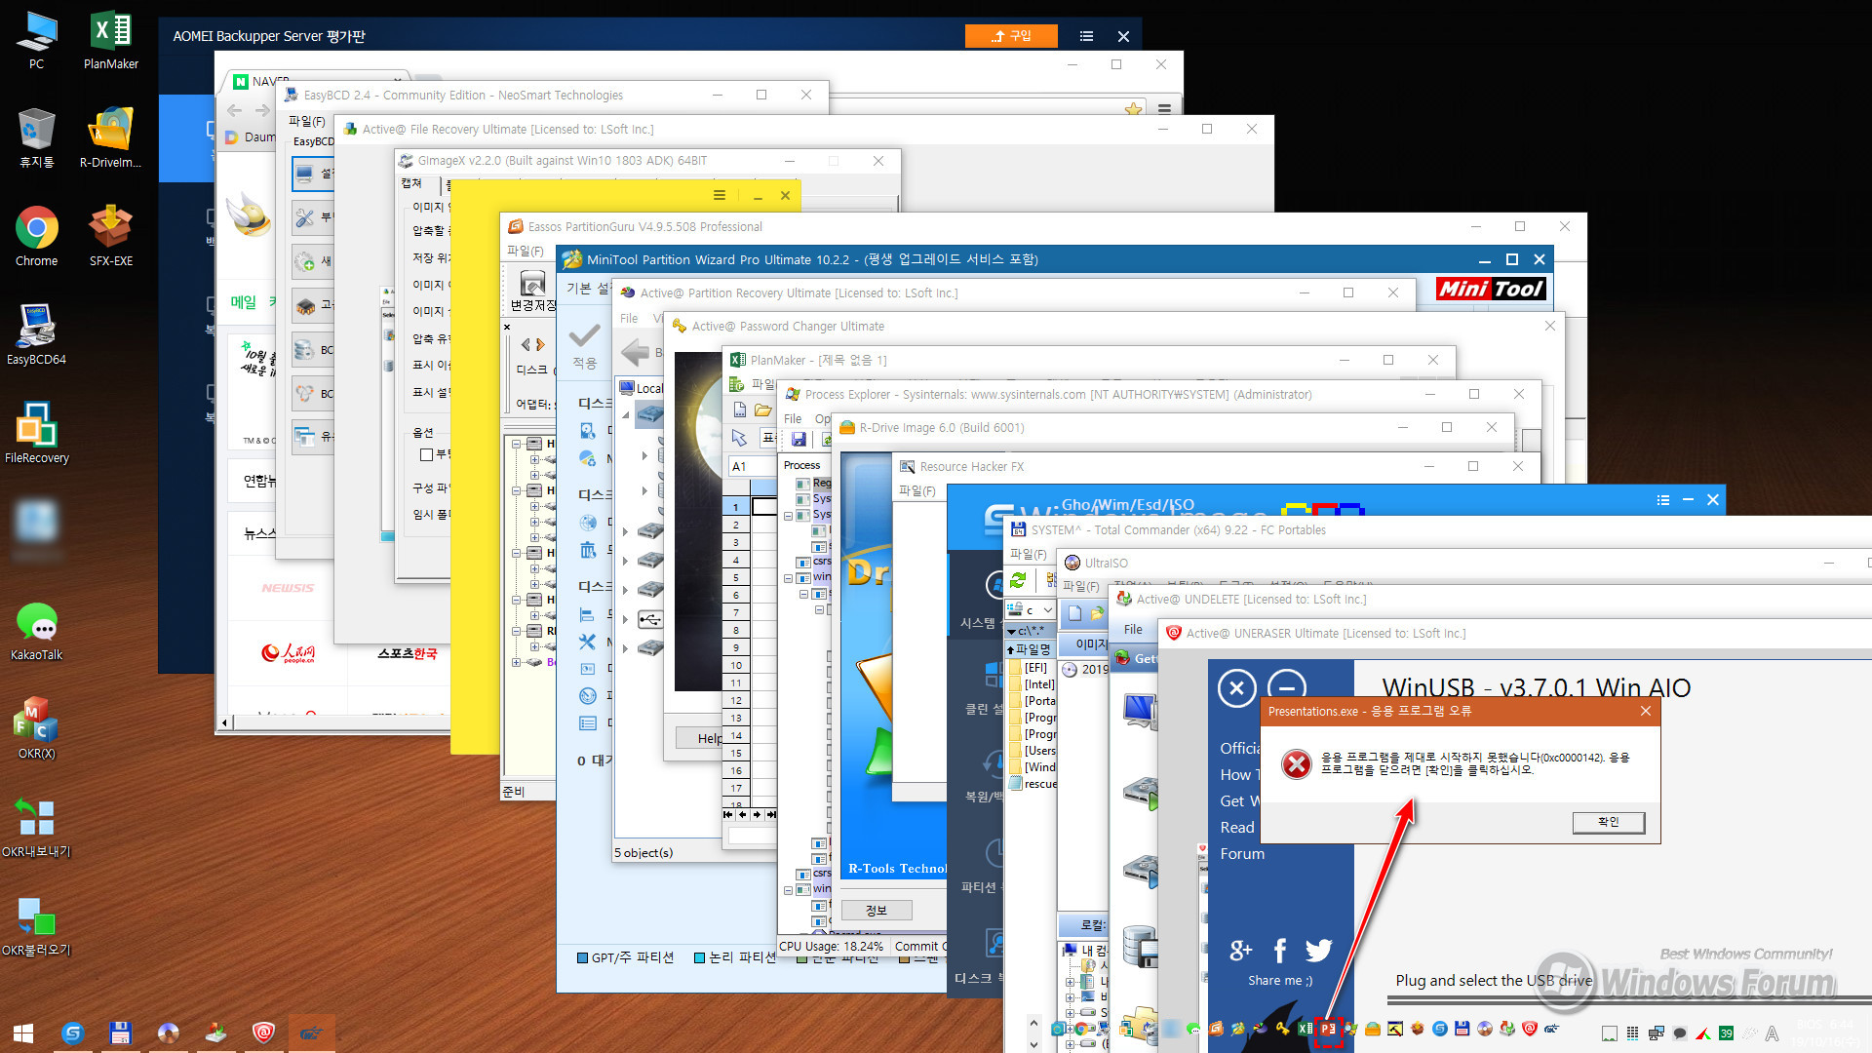
Task: Click the disc icon in the left taskbar
Action: tap(168, 1033)
